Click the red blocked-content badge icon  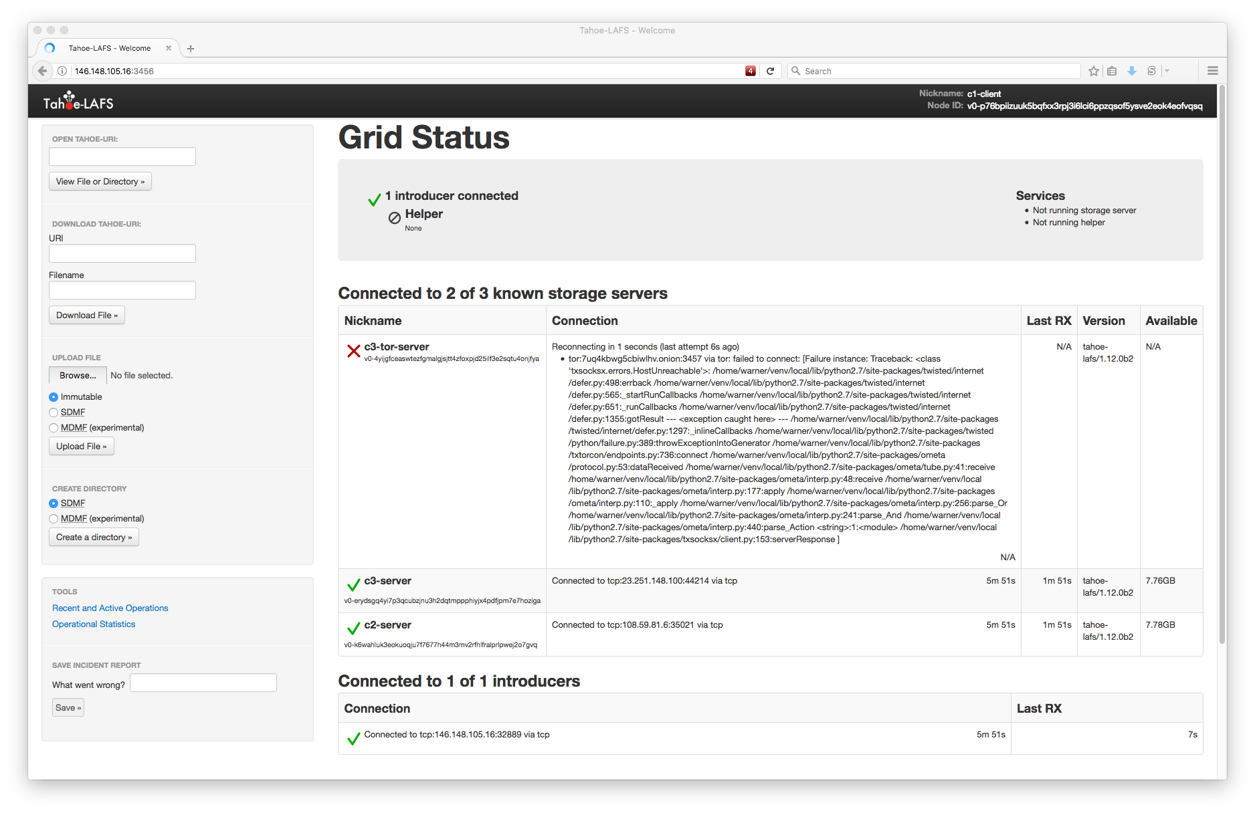751,71
